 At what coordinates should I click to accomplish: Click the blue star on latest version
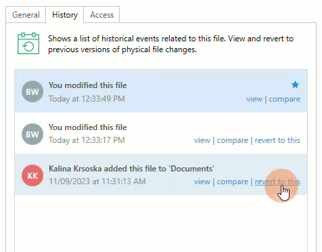click(295, 85)
